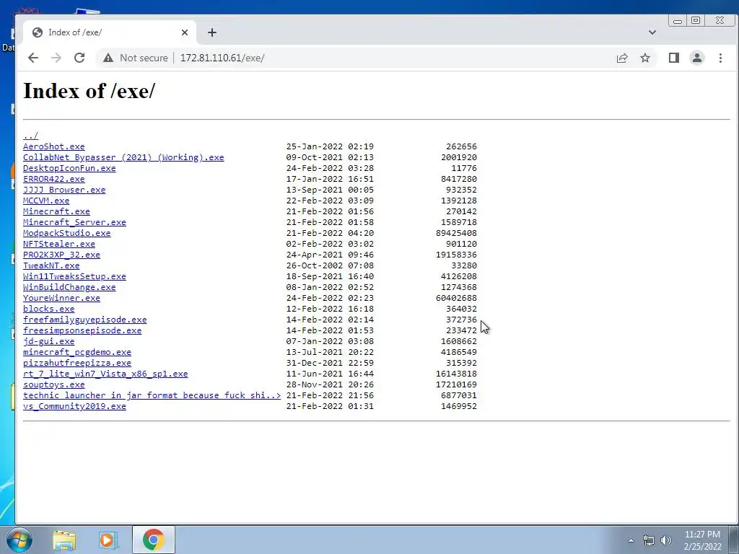Viewport: 739px width, 554px height.
Task: Open the truncated technic_launcher link
Action: pyautogui.click(x=152, y=396)
